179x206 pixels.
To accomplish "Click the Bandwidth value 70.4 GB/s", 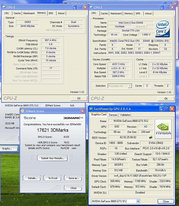I will (x=160, y=170).
